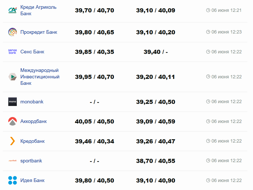The width and height of the screenshot is (253, 190).
Task: Click the Международный Инвестиционный Банк logo
Action: click(x=12, y=77)
